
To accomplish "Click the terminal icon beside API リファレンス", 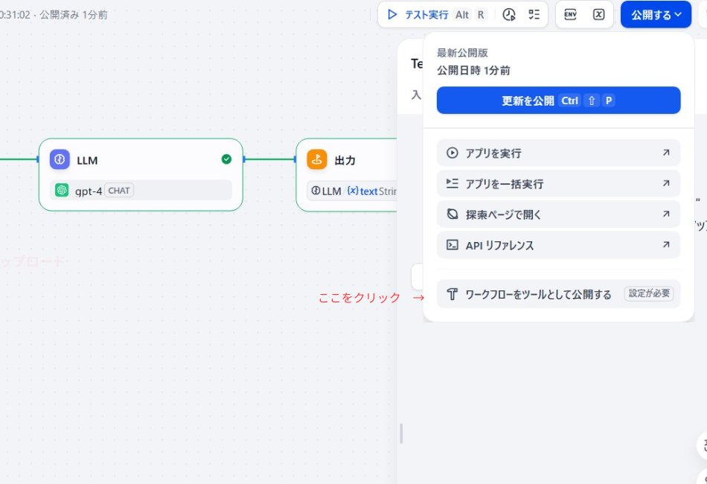I will [451, 244].
